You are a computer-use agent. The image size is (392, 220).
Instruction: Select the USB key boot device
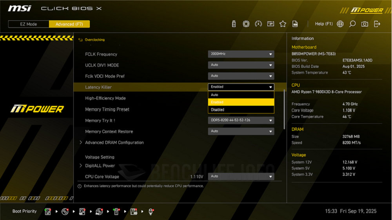click(116, 211)
